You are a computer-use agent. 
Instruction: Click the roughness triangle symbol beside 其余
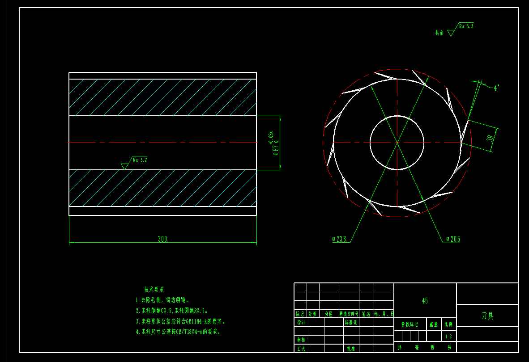(451, 33)
